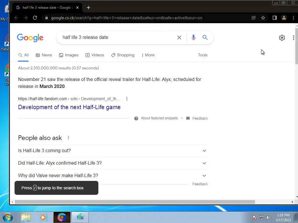Open the Tools search options
298x223 pixels.
point(203,55)
